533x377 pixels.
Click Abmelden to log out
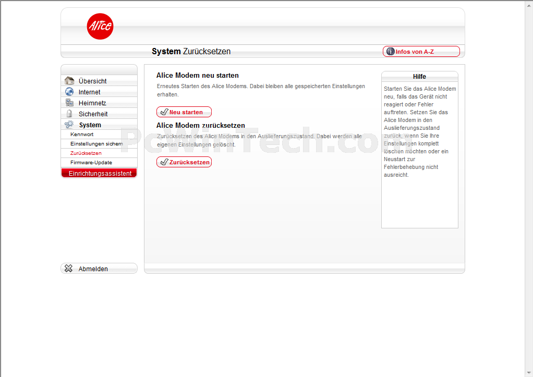(x=99, y=269)
